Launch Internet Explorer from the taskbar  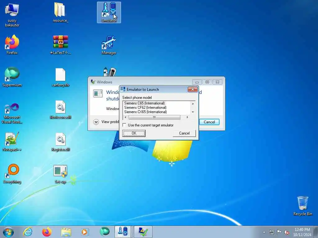point(28,232)
